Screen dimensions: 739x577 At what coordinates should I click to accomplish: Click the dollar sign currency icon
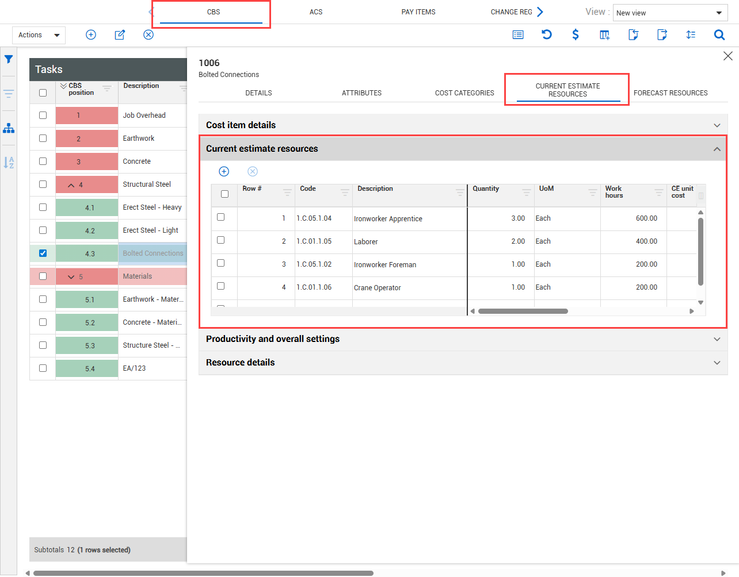[575, 34]
